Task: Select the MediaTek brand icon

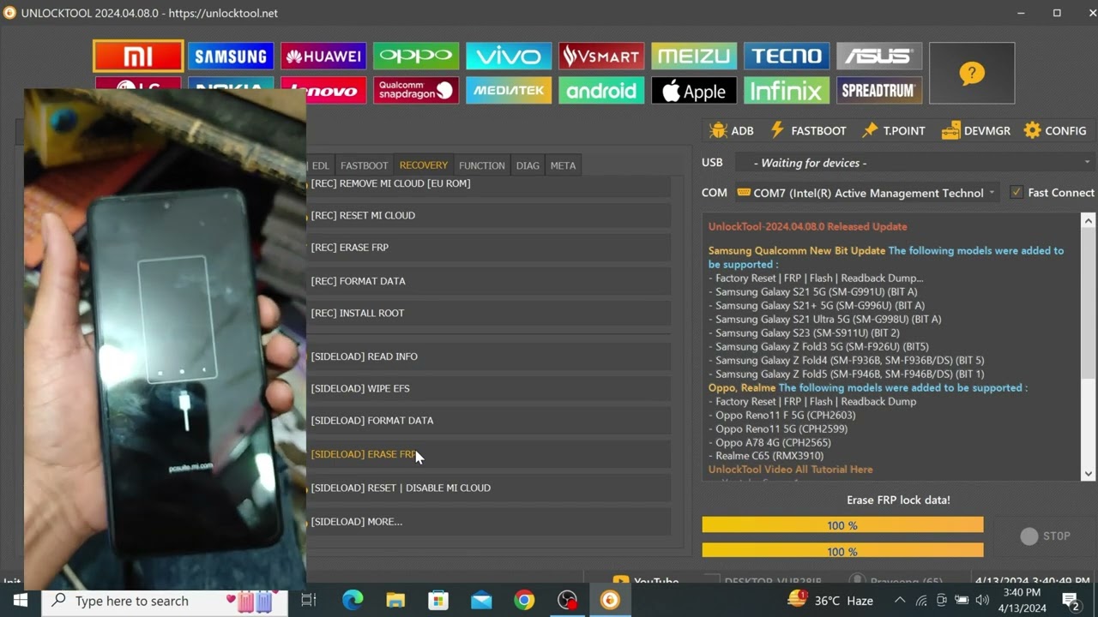Action: 509,90
